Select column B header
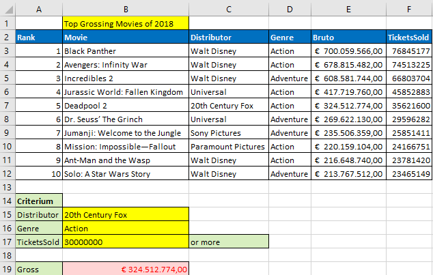 coord(126,9)
